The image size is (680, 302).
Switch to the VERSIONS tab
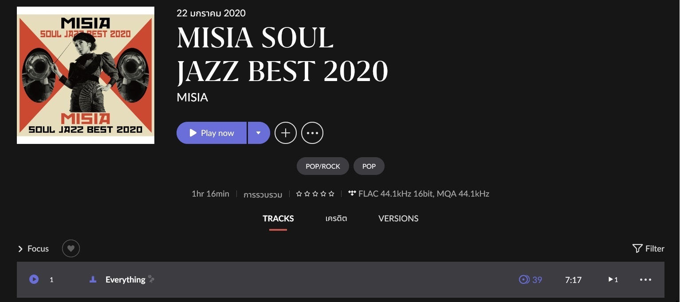398,218
